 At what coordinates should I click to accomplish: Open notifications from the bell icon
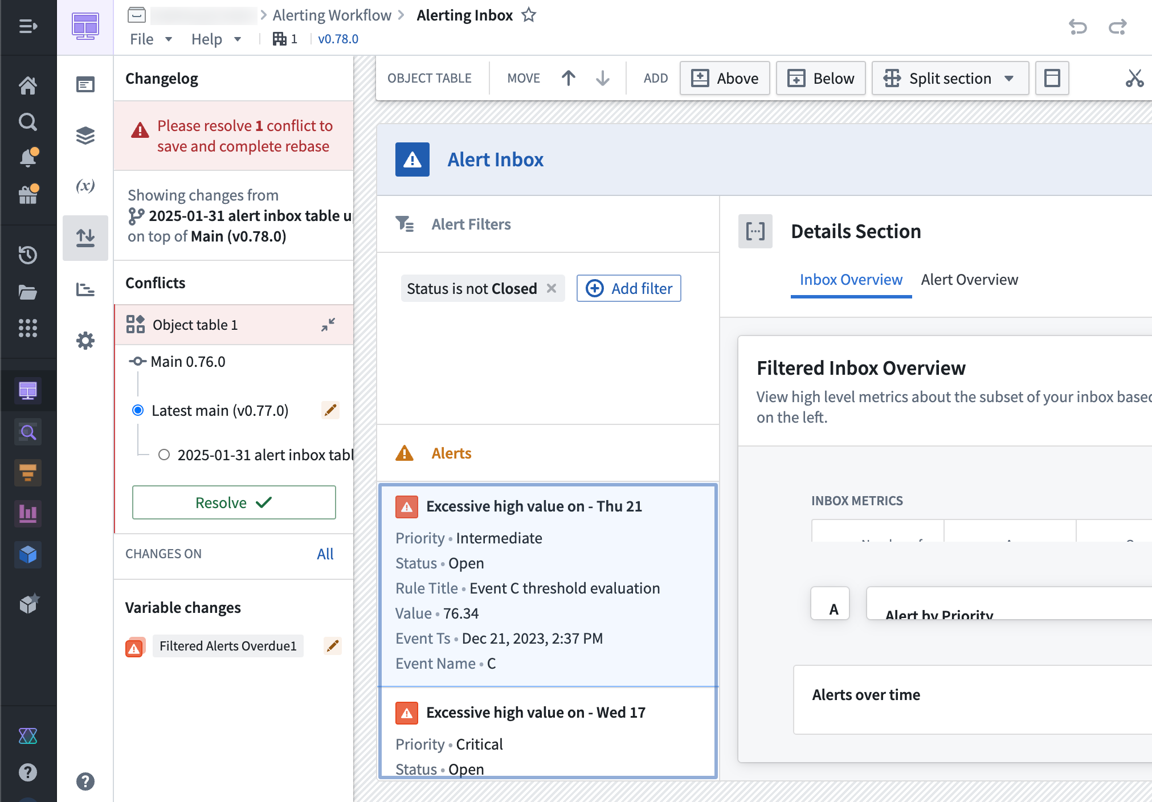(x=28, y=158)
